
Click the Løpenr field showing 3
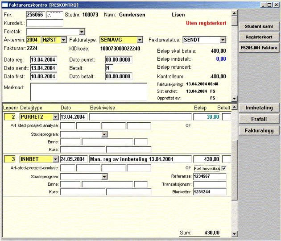pos(10,159)
